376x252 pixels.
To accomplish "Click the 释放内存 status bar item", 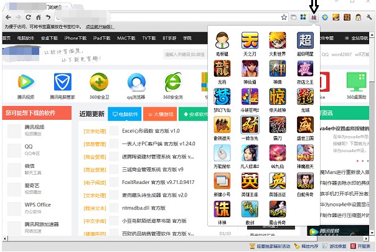I will pos(306,246).
